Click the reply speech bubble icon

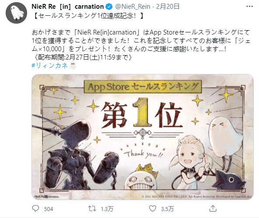(35, 208)
